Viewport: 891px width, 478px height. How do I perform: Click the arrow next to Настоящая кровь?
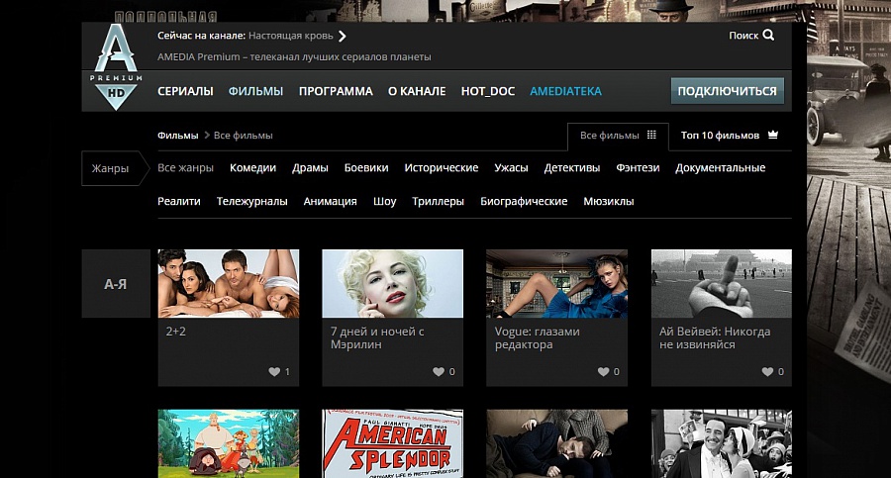(x=343, y=36)
